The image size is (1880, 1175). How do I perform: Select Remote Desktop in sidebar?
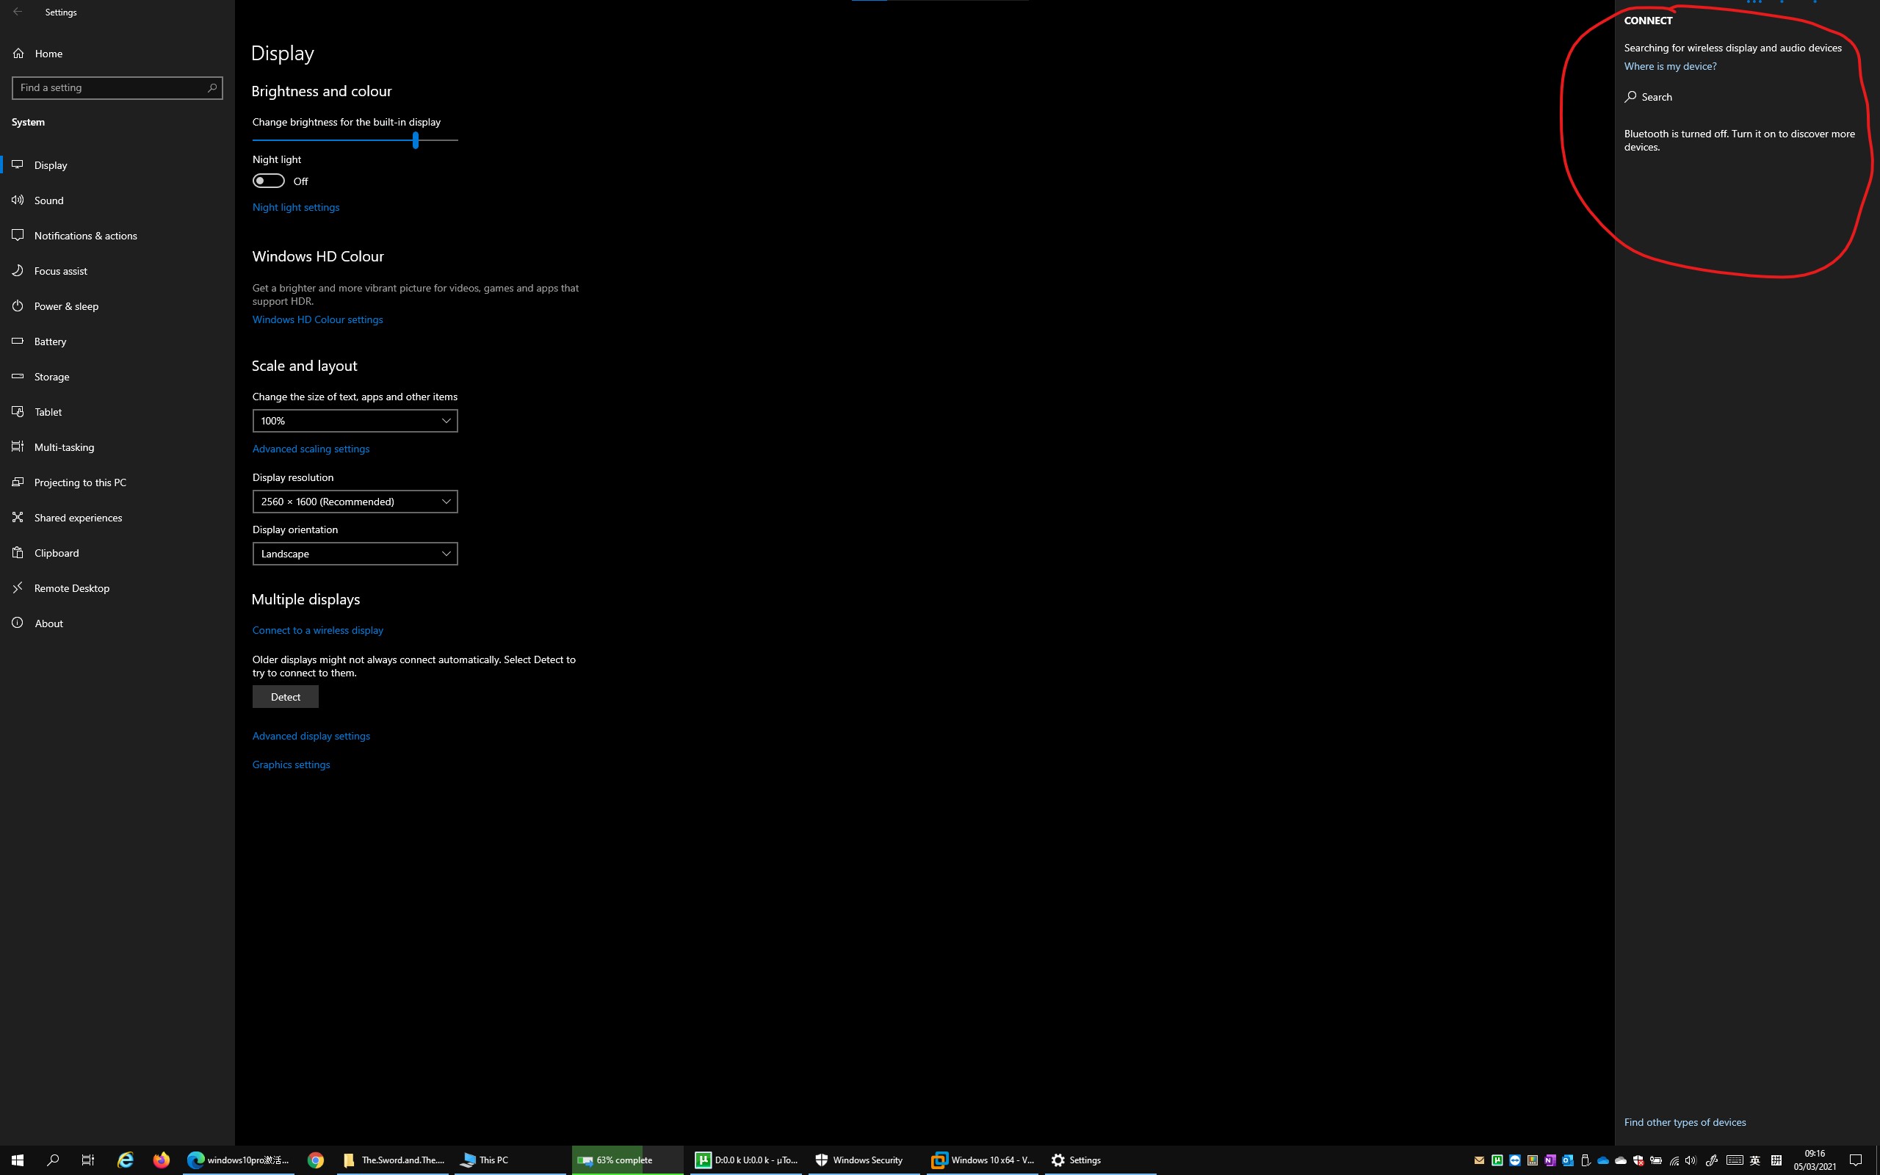pos(71,588)
